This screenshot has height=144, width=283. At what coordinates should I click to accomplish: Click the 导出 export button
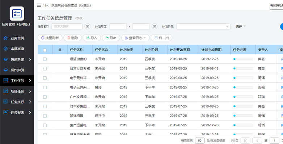pos(111,37)
